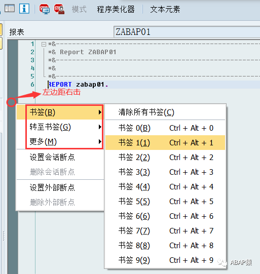Click line number 4 in the gutter
The image size is (260, 274).
click(x=32, y=68)
